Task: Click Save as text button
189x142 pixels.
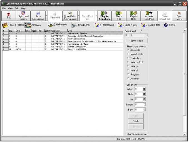Action: click(136, 41)
